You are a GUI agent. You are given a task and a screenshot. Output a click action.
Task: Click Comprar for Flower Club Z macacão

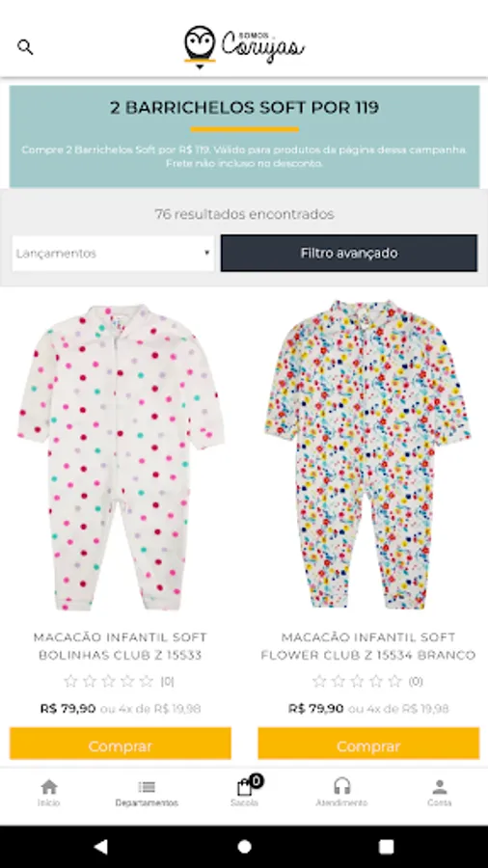coord(368,744)
